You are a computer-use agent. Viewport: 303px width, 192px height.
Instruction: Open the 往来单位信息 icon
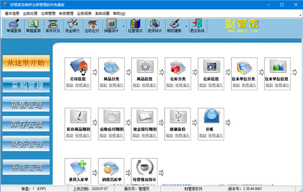(278, 67)
